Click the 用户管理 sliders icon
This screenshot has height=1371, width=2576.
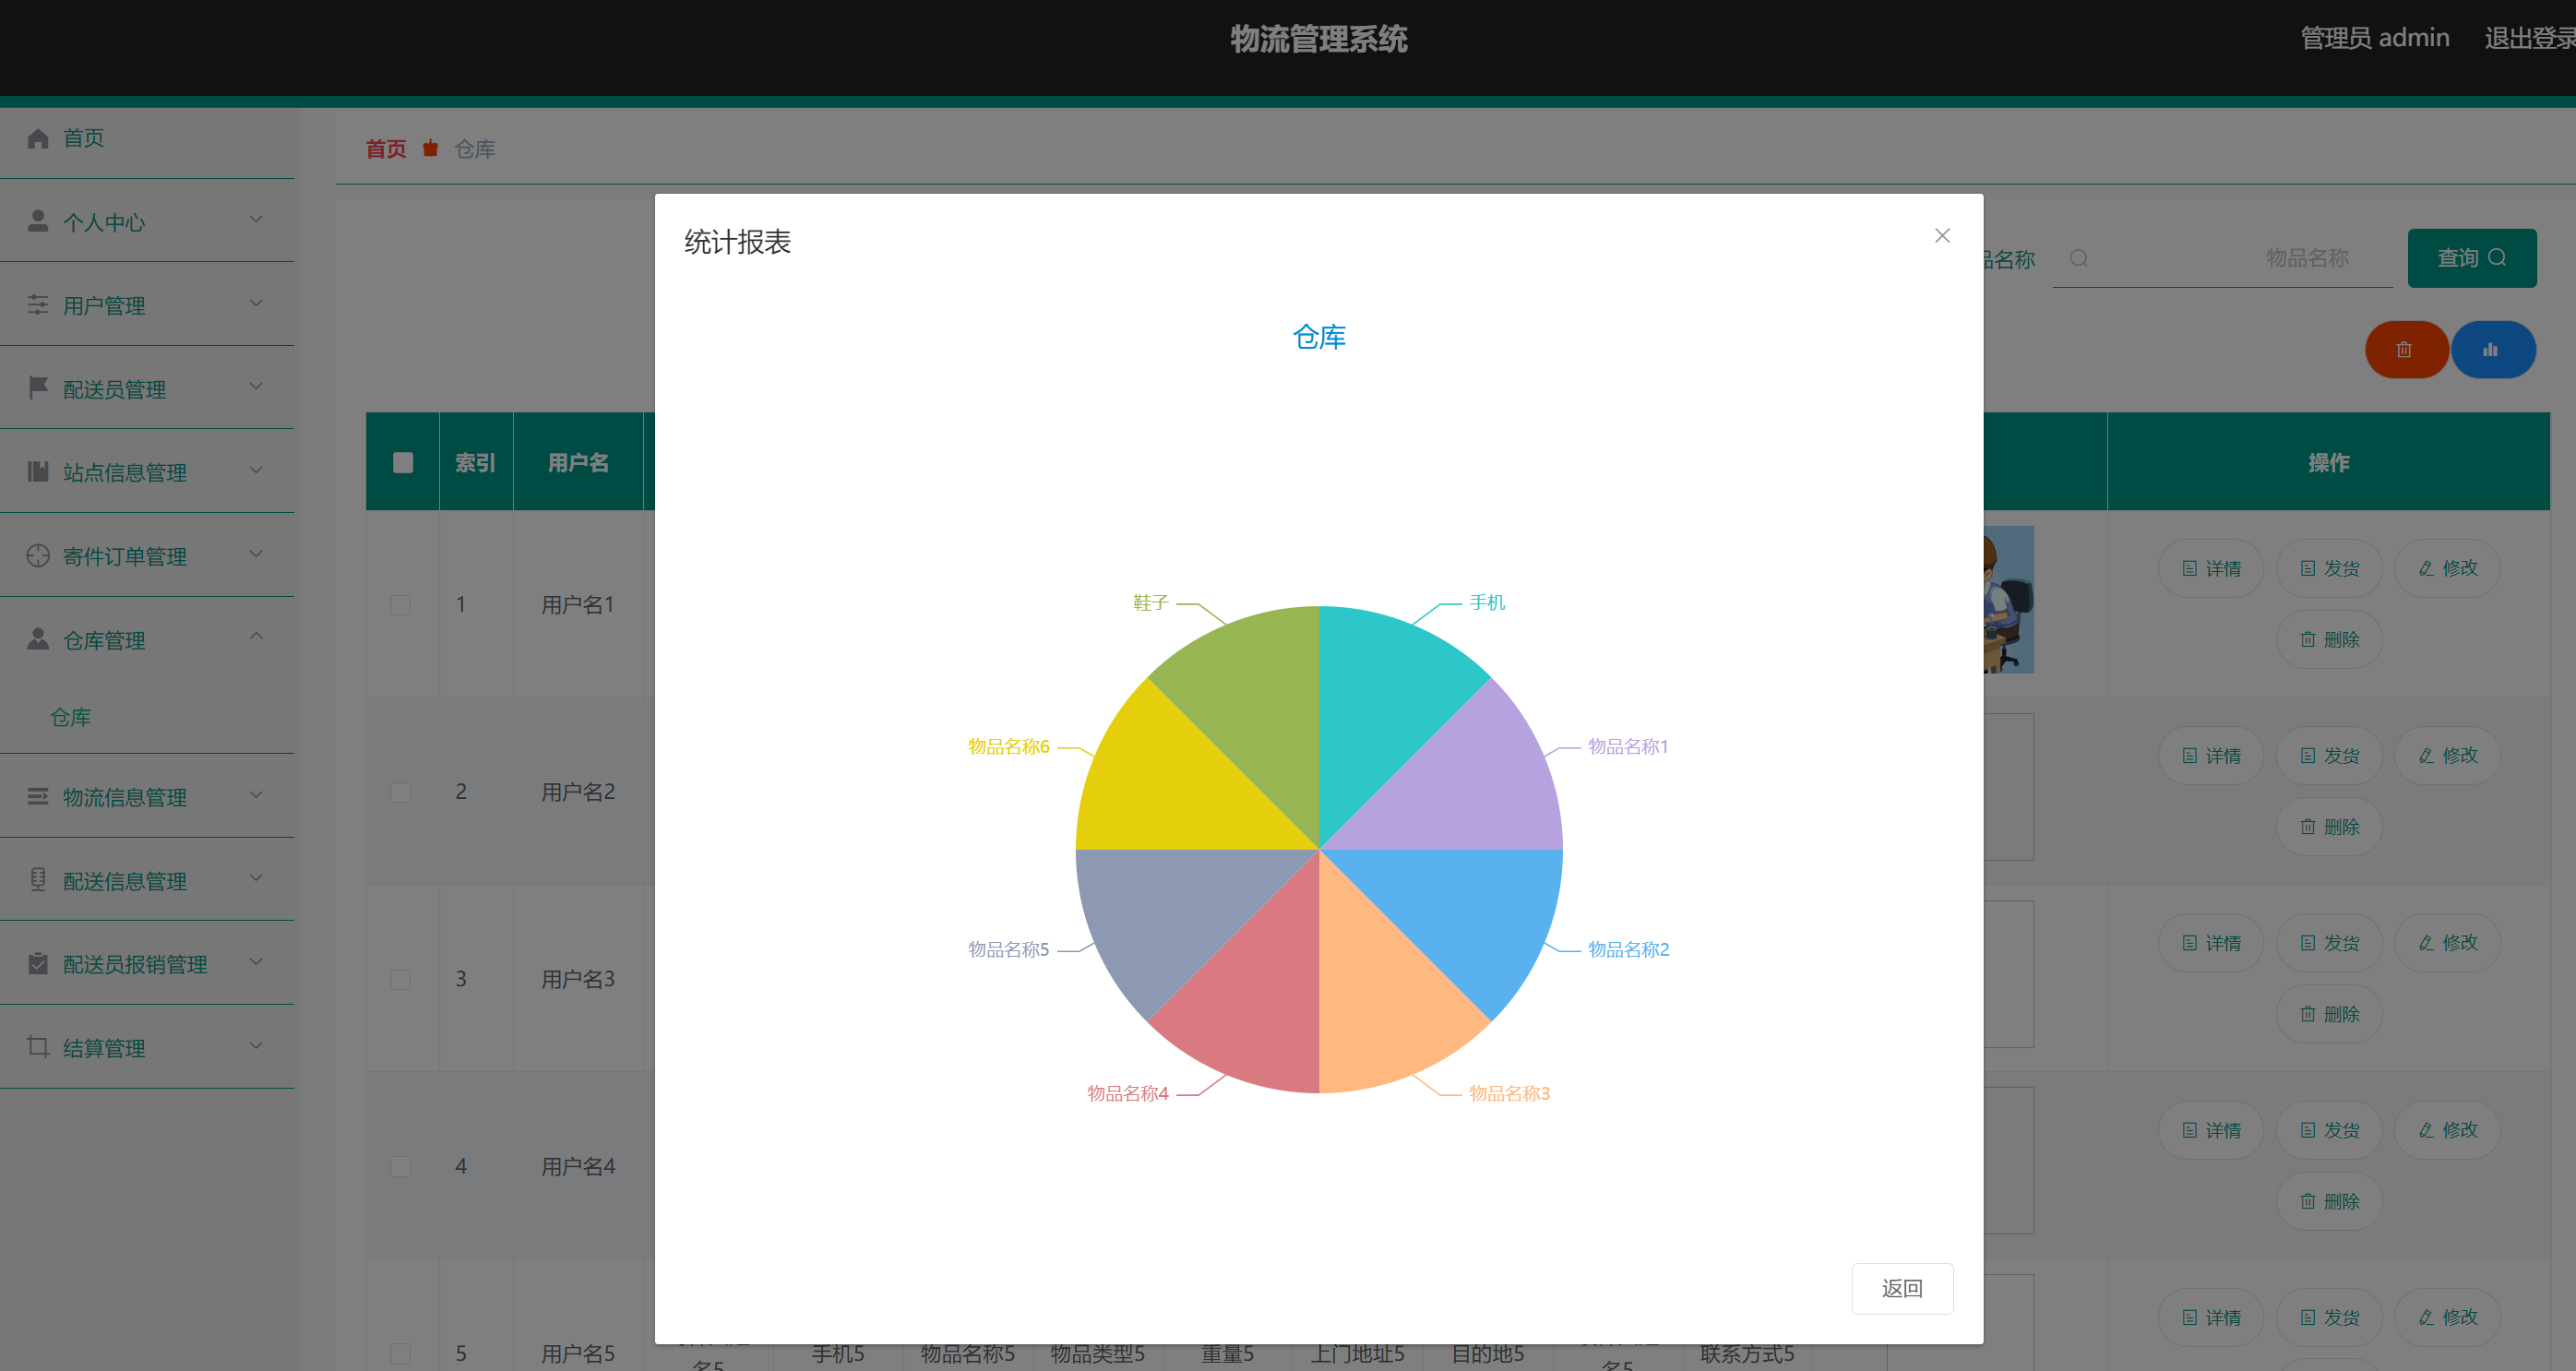click(38, 305)
